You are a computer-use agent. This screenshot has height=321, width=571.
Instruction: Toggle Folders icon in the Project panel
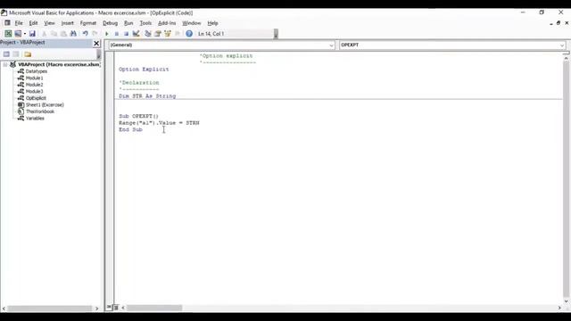click(x=28, y=54)
